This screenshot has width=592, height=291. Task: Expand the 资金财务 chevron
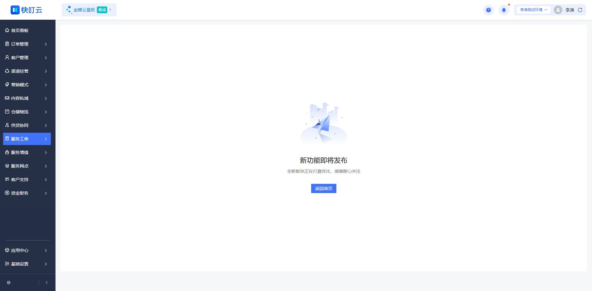pos(46,193)
